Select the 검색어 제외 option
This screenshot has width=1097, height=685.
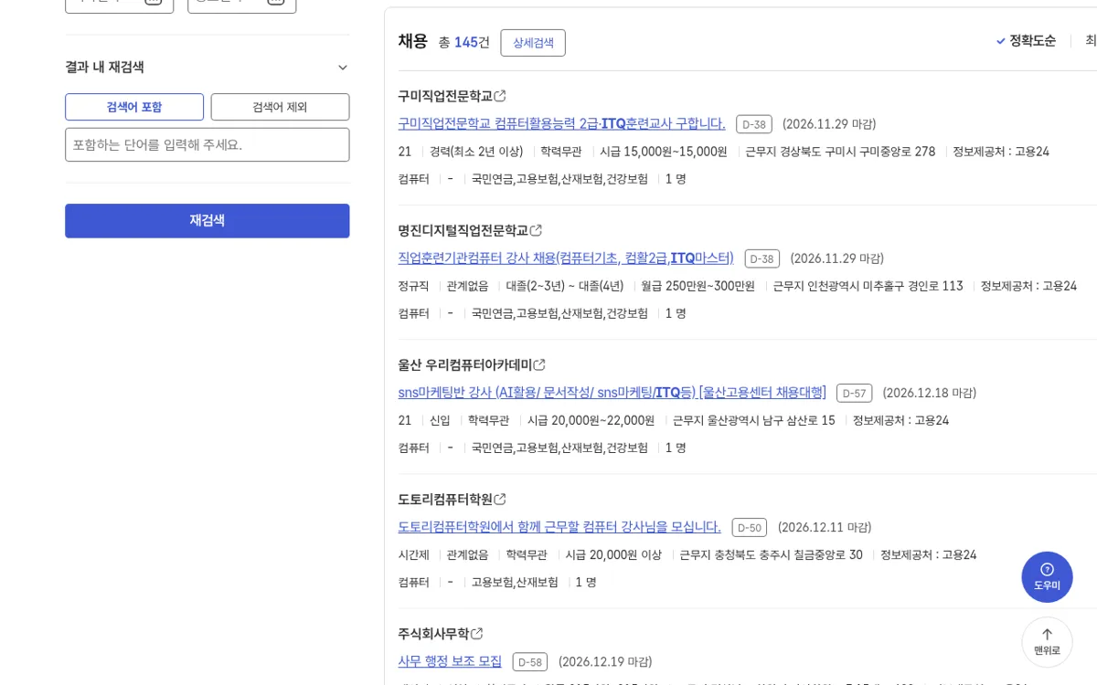tap(280, 107)
